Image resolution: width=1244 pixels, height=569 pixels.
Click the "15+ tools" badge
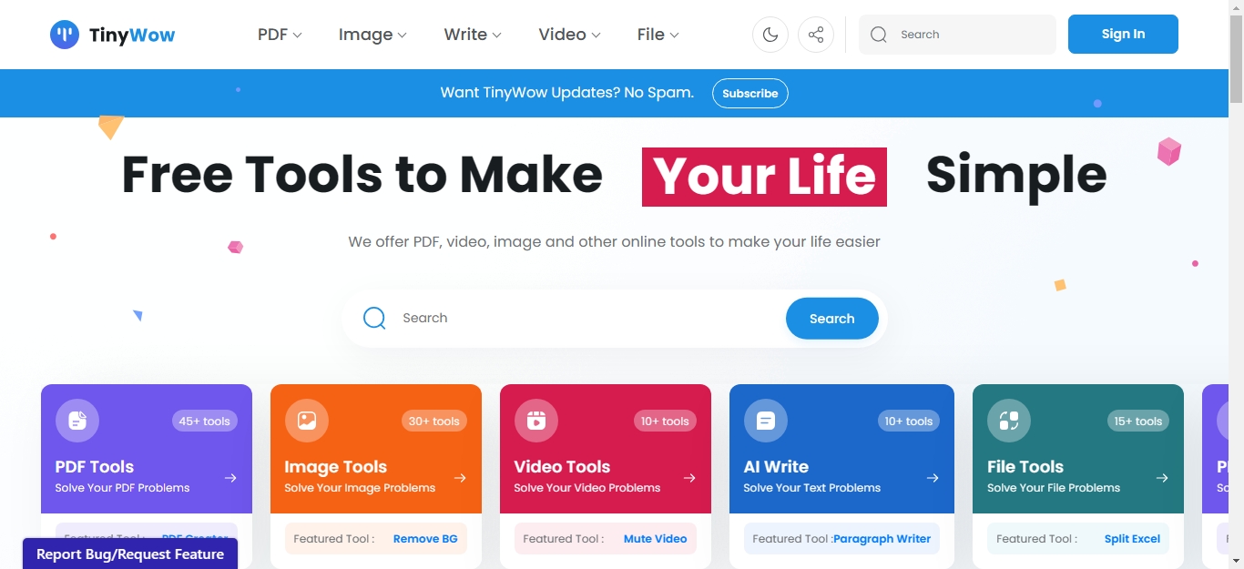pyautogui.click(x=1137, y=421)
